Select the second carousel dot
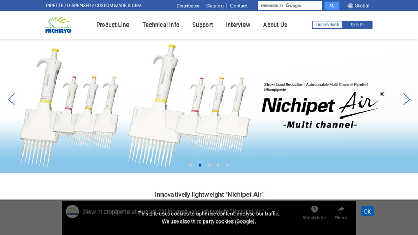 200,165
